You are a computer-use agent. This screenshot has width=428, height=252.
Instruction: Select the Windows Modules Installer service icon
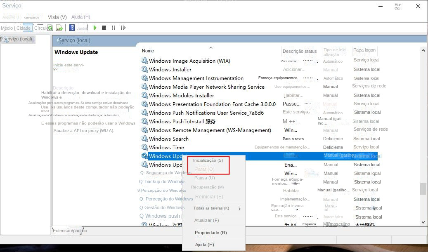144,95
